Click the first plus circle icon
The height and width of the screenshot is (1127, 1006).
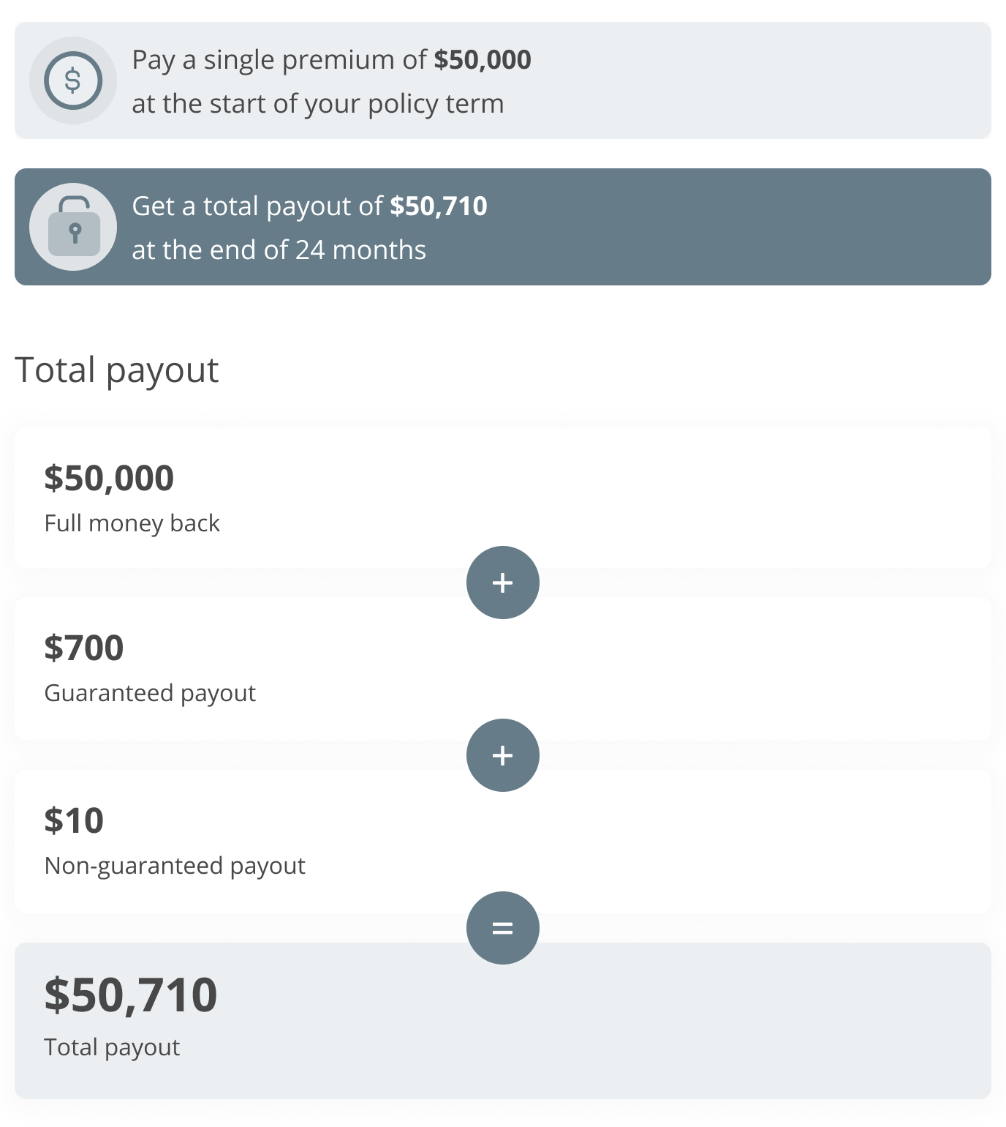point(502,583)
